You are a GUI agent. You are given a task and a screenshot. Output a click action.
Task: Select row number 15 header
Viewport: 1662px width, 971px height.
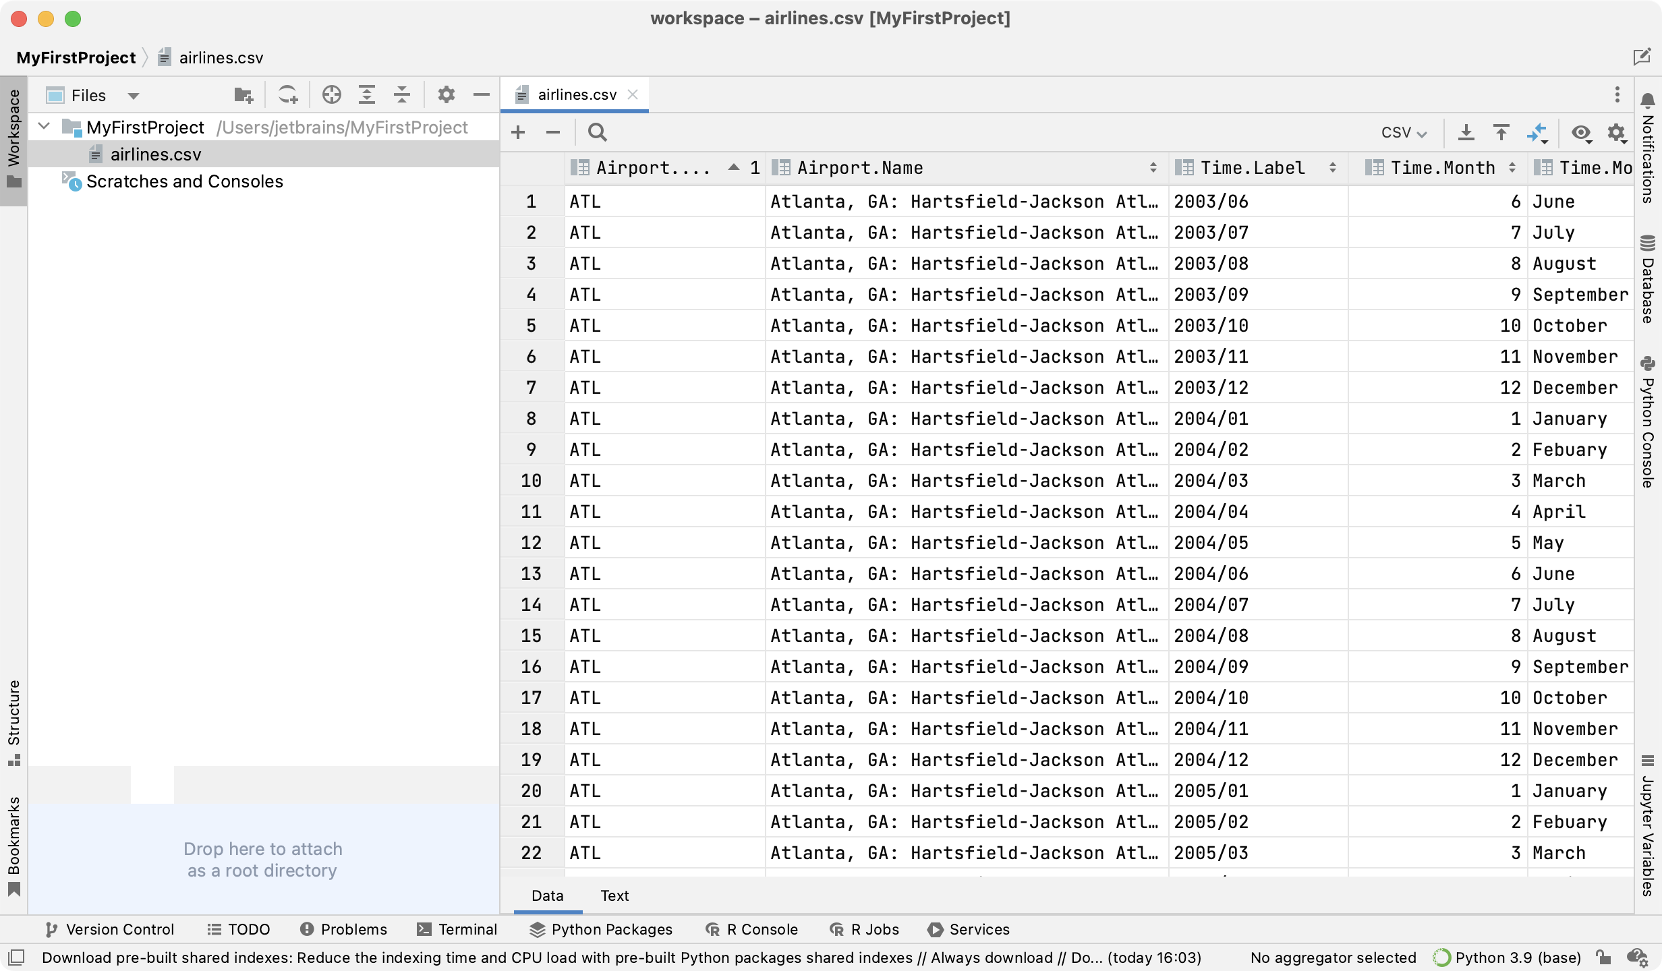click(x=532, y=635)
